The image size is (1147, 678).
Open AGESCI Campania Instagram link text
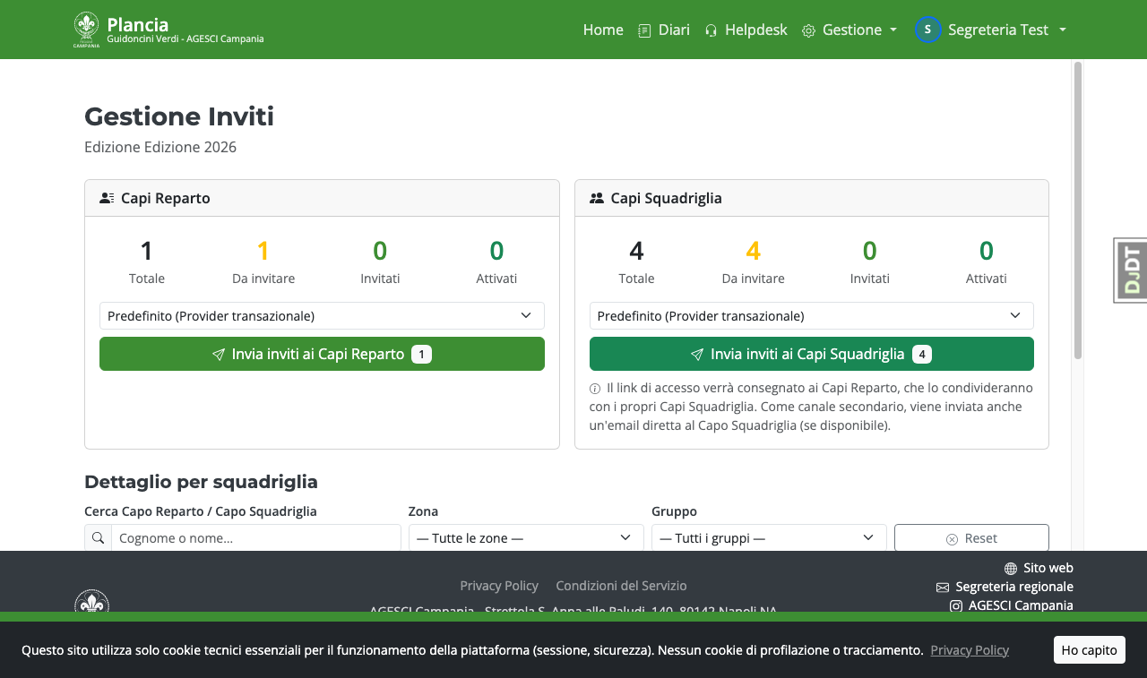pos(1021,605)
